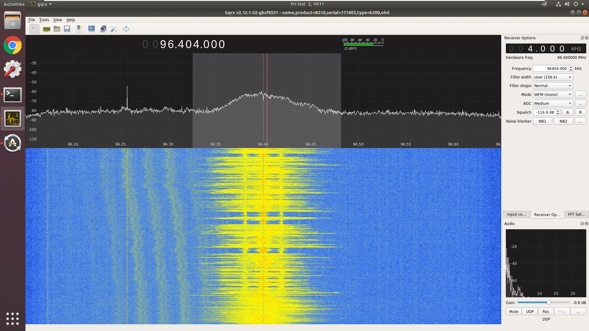Toggle the NB1 noise blanker
The width and height of the screenshot is (589, 331).
point(542,121)
